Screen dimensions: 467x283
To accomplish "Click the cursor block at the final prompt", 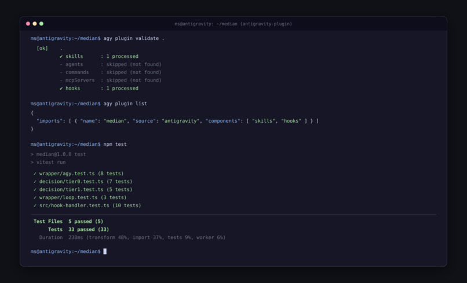I will pos(105,251).
